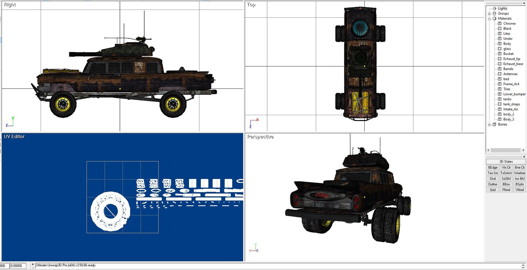Screen dimensions: 527x270
Task: Click the Materials sphere icon
Action: pyautogui.click(x=494, y=19)
